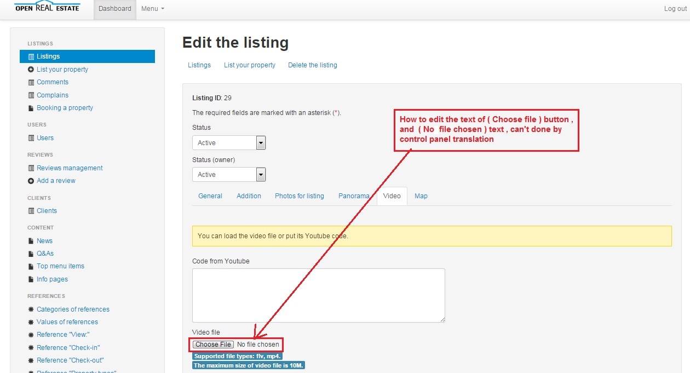
Task: Click the plus icon beside List your property
Action: coord(31,70)
